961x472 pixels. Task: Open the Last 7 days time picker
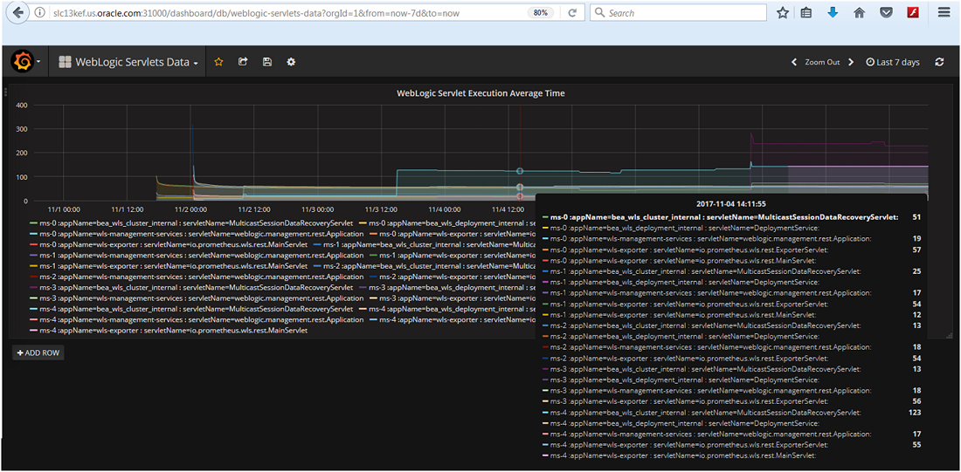pos(892,62)
